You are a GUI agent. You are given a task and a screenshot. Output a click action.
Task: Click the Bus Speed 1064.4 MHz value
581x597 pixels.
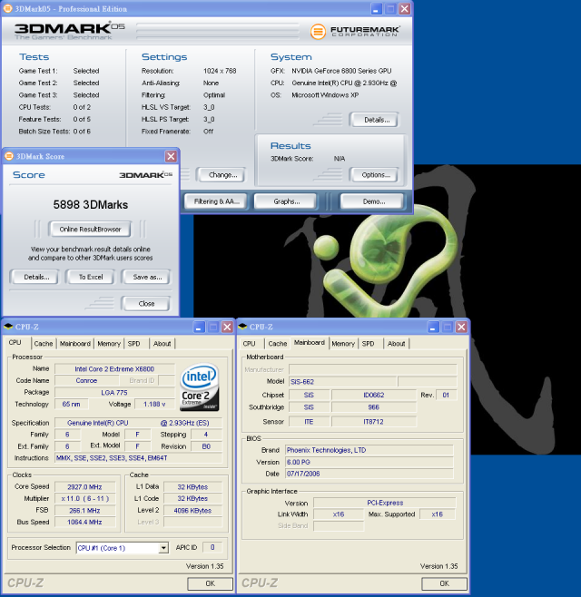coord(85,522)
